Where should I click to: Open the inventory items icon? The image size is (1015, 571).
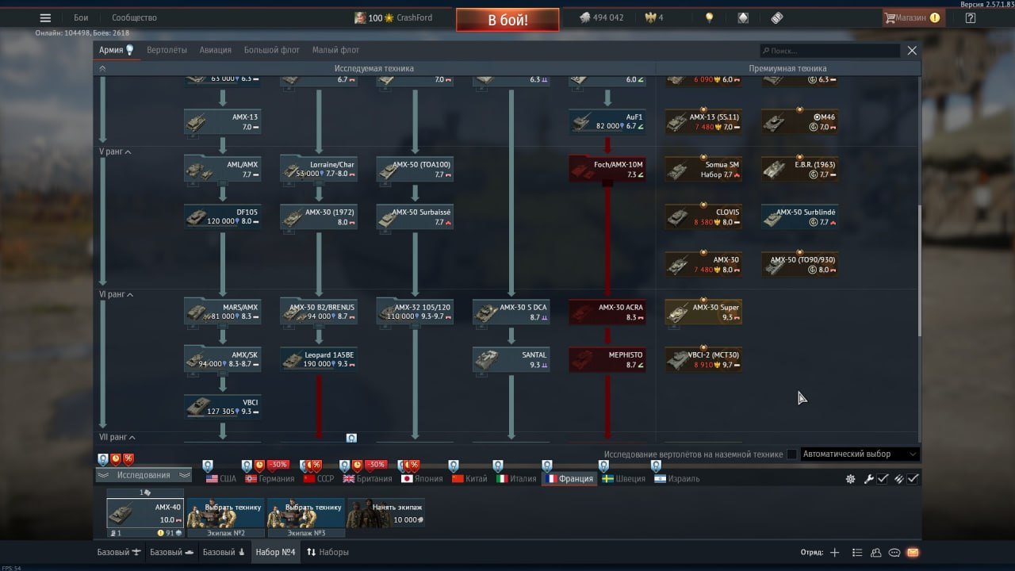pos(743,17)
